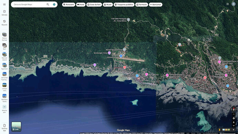Switch map type via Livelli thumbnail
Image resolution: width=238 pixels, height=134 pixels.
tap(17, 126)
